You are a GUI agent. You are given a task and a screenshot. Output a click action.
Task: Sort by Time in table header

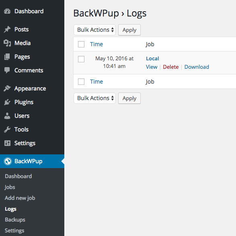pos(96,44)
